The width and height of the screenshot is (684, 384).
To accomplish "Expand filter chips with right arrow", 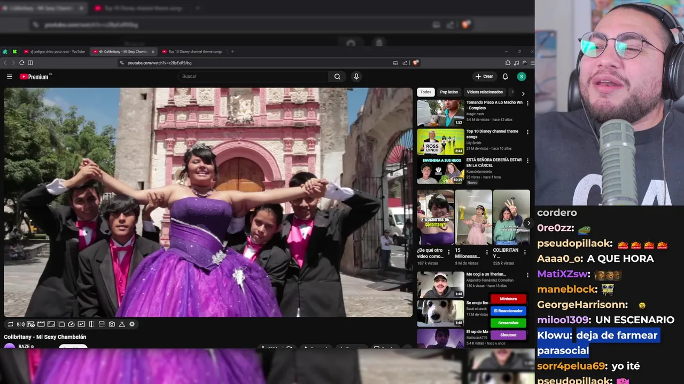I will [523, 93].
